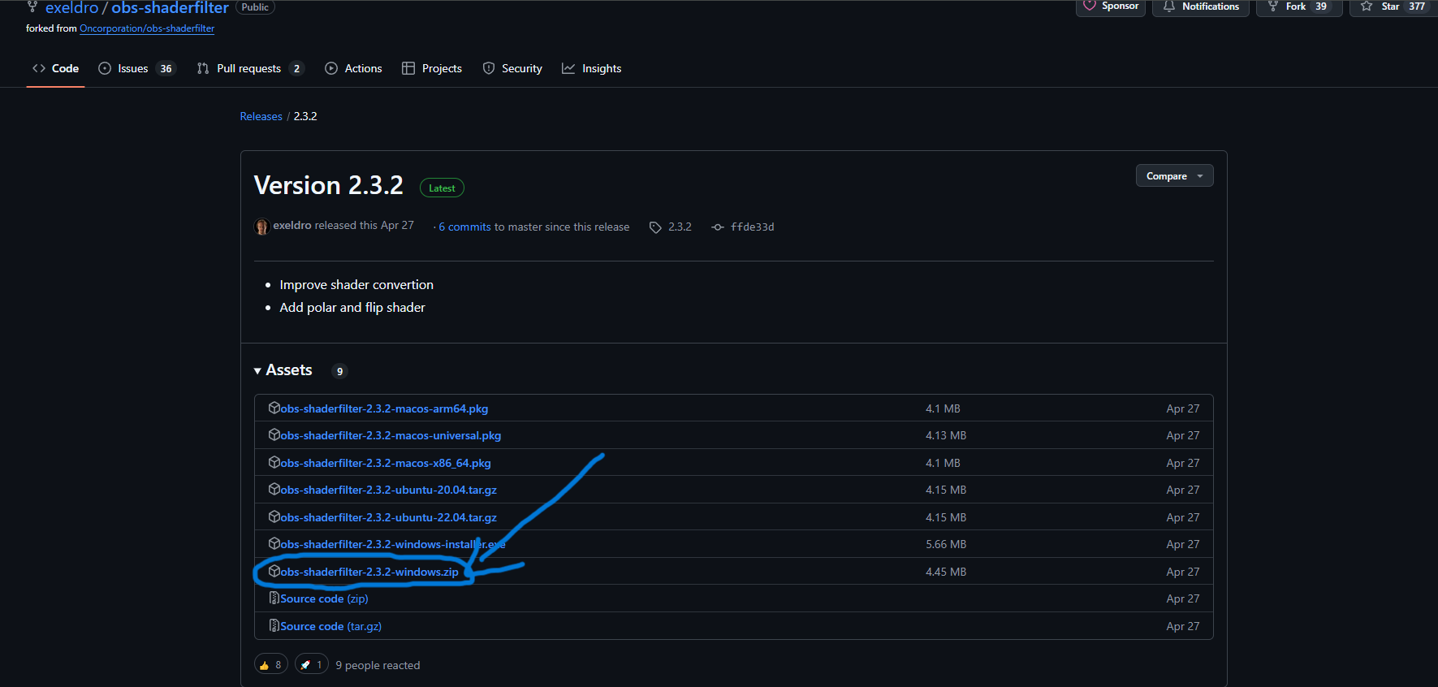Screen dimensions: 1438x687
Task: Click the package icon for macos-universal.pkg
Action: pyautogui.click(x=274, y=435)
